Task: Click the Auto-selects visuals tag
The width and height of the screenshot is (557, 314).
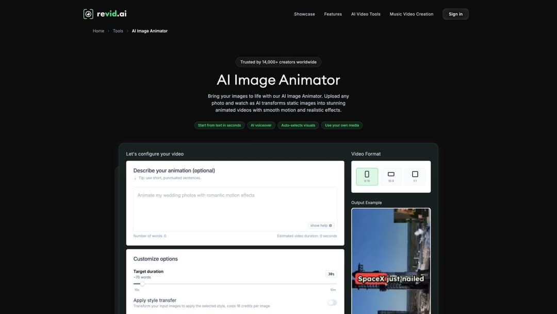Action: click(x=298, y=125)
